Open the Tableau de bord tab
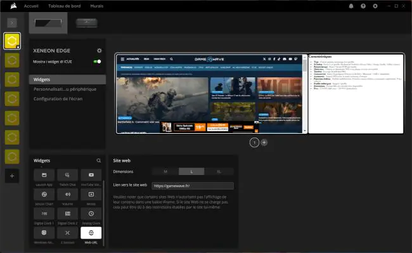Viewport: 412px width, 253px height. coord(65,6)
